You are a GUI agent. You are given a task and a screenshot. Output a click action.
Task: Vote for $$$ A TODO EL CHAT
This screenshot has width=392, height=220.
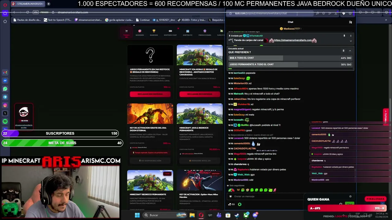(x=290, y=58)
